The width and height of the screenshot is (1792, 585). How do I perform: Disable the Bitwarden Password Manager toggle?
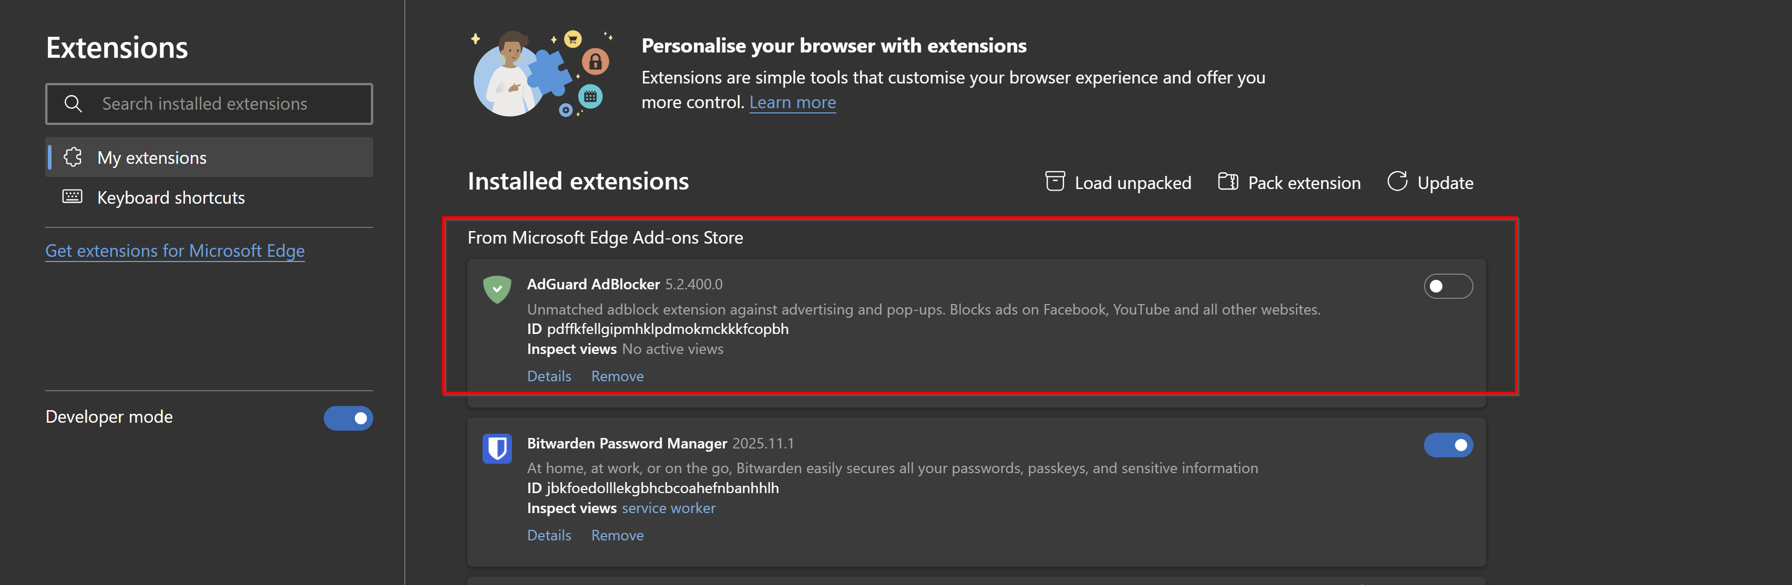tap(1448, 445)
